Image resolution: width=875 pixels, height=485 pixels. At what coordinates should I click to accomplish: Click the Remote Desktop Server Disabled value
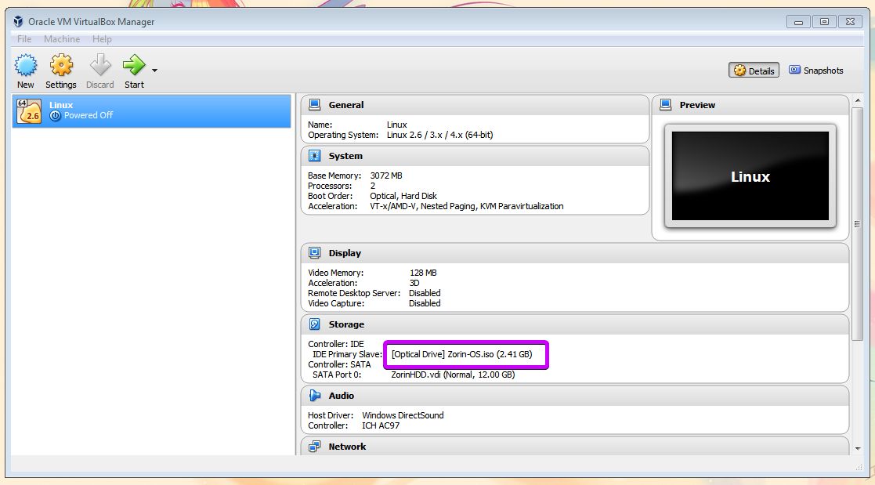pyautogui.click(x=425, y=293)
